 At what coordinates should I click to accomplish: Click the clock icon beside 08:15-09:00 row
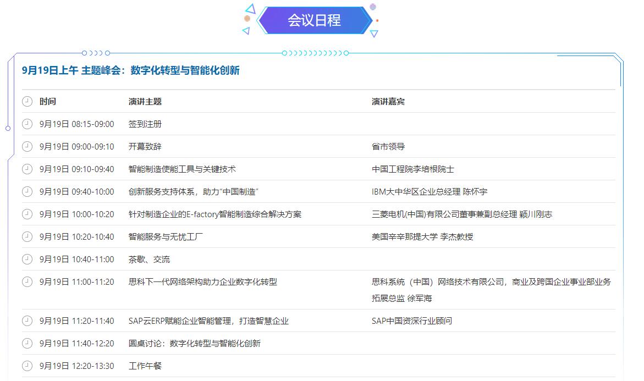[x=27, y=124]
